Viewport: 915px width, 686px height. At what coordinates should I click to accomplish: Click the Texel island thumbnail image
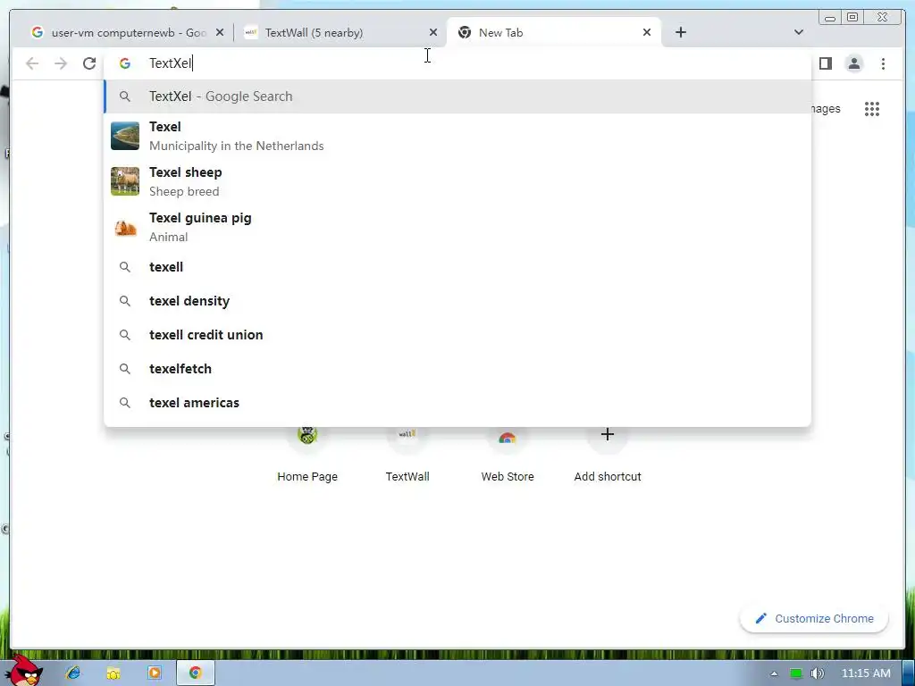tap(125, 136)
